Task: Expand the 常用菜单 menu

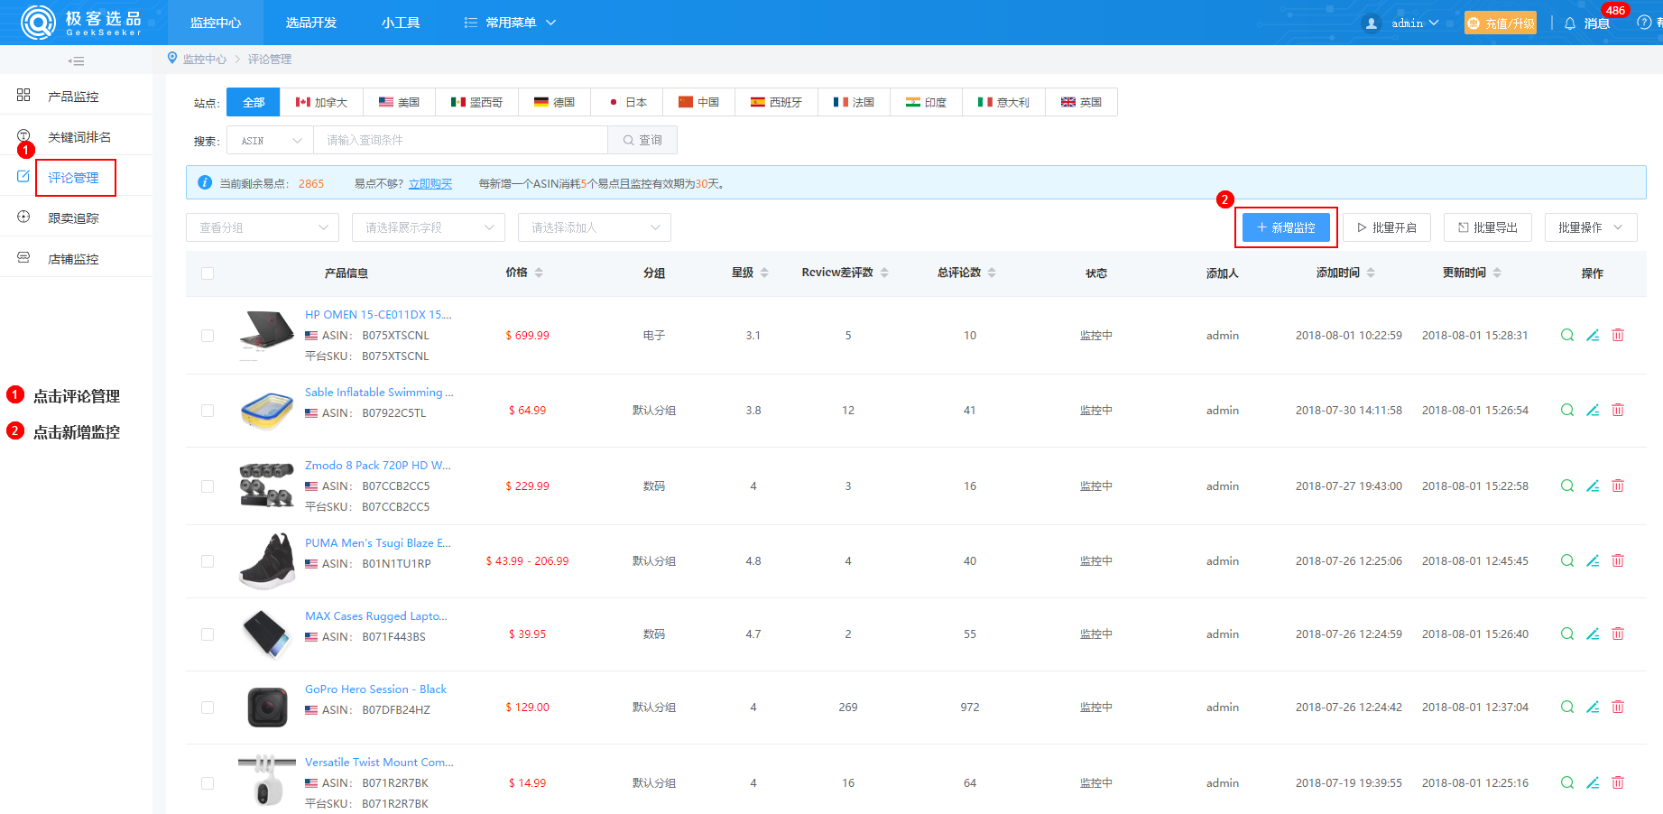Action: coord(510,23)
